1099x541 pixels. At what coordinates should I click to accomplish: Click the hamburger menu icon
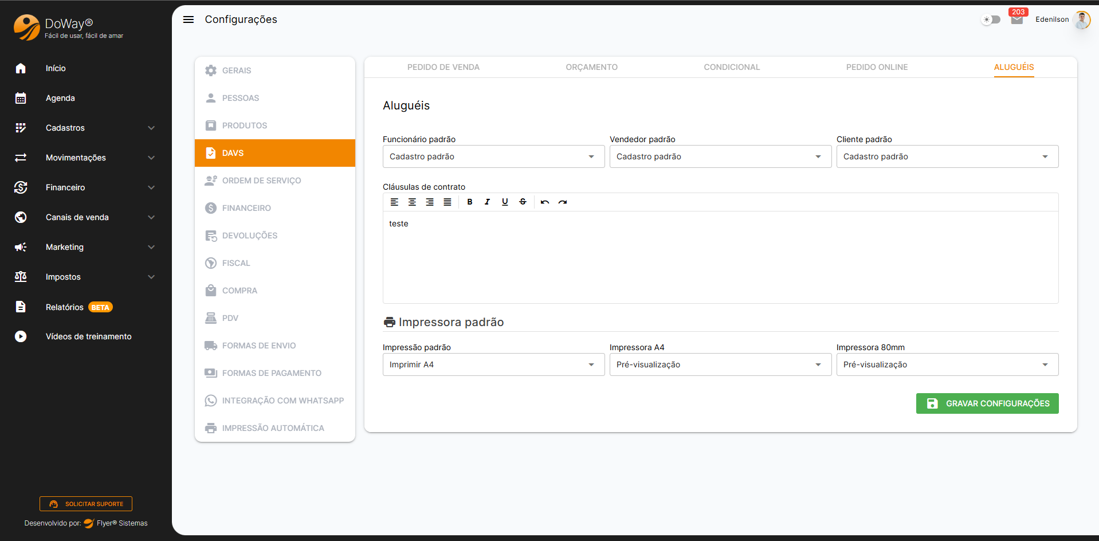click(x=188, y=19)
